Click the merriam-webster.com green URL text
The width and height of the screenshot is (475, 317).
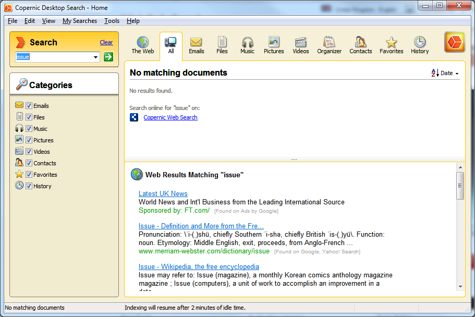pyautogui.click(x=204, y=251)
